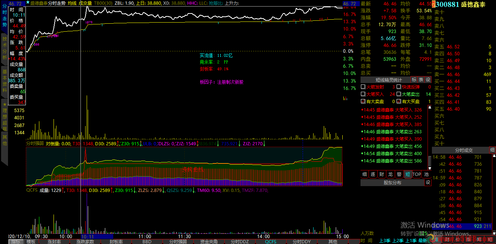Click the 14:54 大笔卖出 586 alert row
This screenshot has height=244, width=496.
[x=391, y=161]
